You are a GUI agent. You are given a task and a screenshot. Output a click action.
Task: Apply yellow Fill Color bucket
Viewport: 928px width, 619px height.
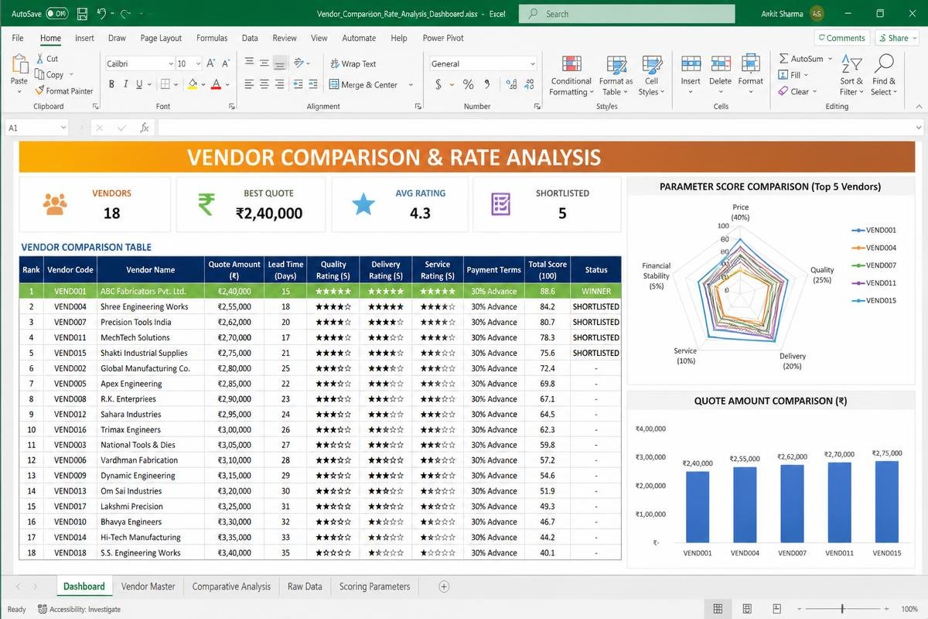[x=193, y=84]
